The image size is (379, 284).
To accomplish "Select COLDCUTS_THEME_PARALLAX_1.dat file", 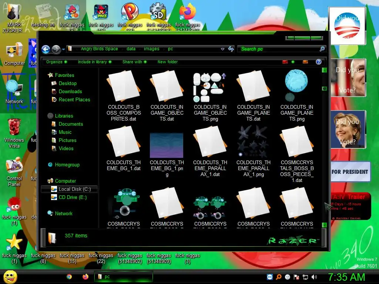I will pyautogui.click(x=210, y=151).
